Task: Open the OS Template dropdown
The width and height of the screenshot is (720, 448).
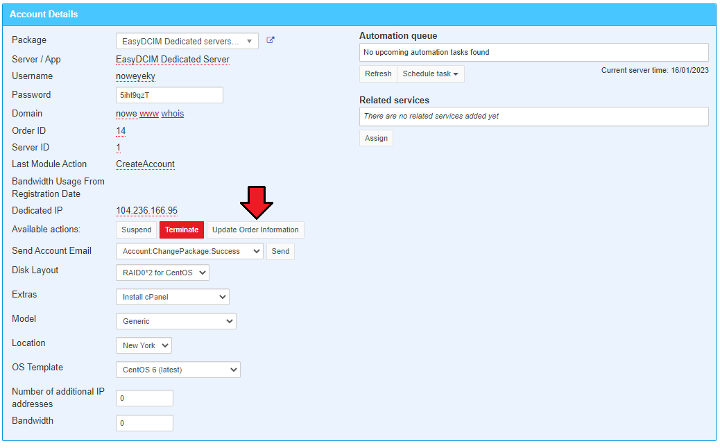Action: point(178,370)
